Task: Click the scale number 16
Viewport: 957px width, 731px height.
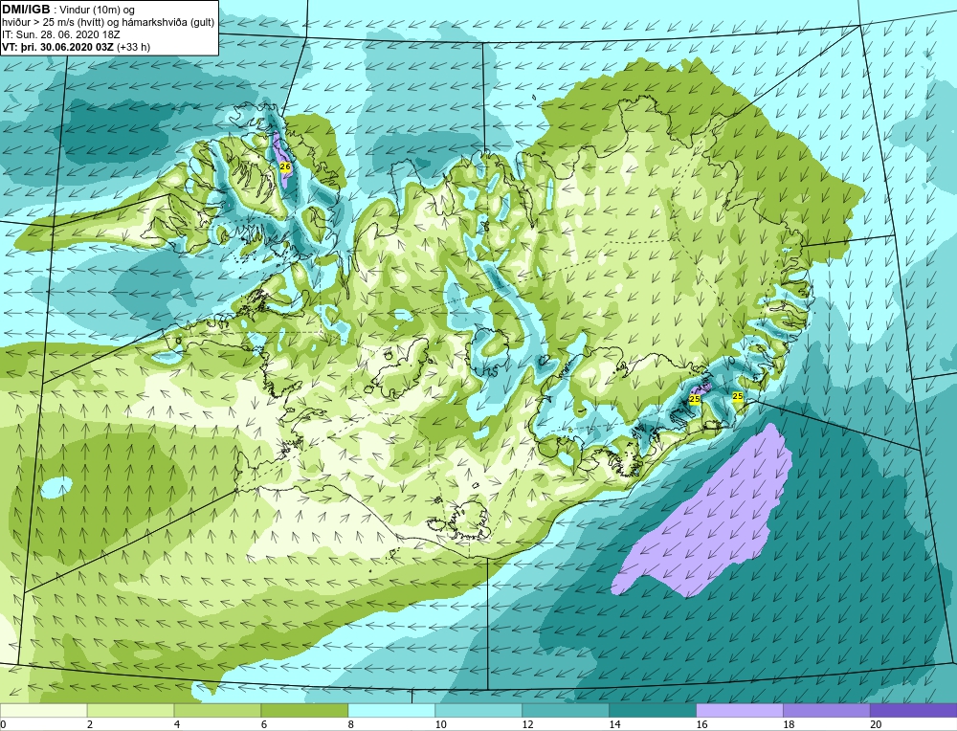Action: point(701,724)
